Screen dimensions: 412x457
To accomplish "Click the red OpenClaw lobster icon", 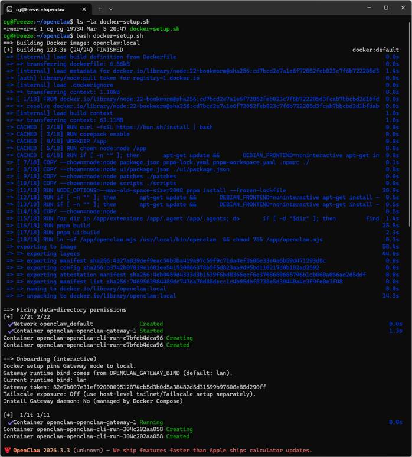I will [7, 449].
